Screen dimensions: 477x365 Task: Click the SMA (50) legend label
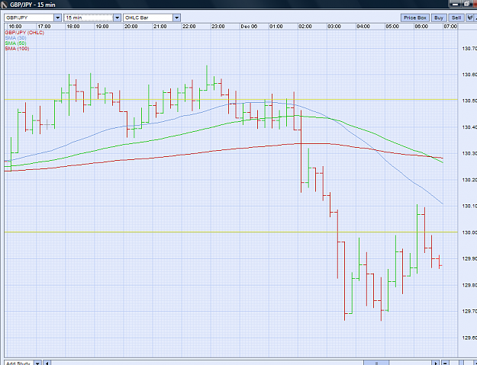(x=15, y=43)
